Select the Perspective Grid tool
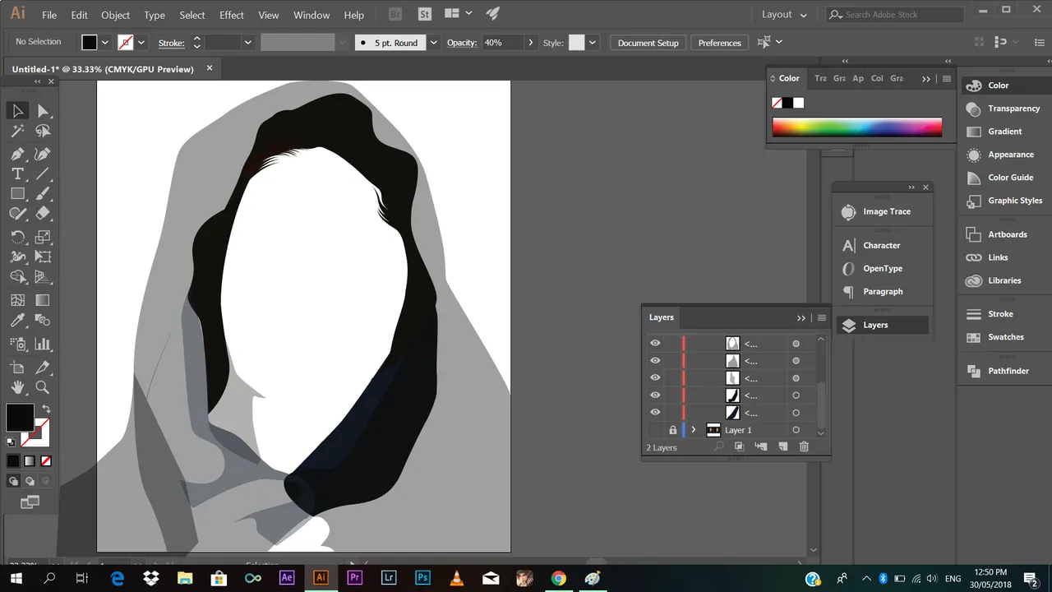The image size is (1052, 592). click(x=43, y=277)
